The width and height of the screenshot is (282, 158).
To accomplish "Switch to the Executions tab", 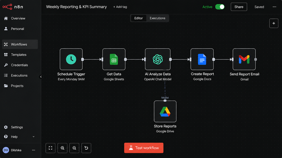I will point(157,18).
